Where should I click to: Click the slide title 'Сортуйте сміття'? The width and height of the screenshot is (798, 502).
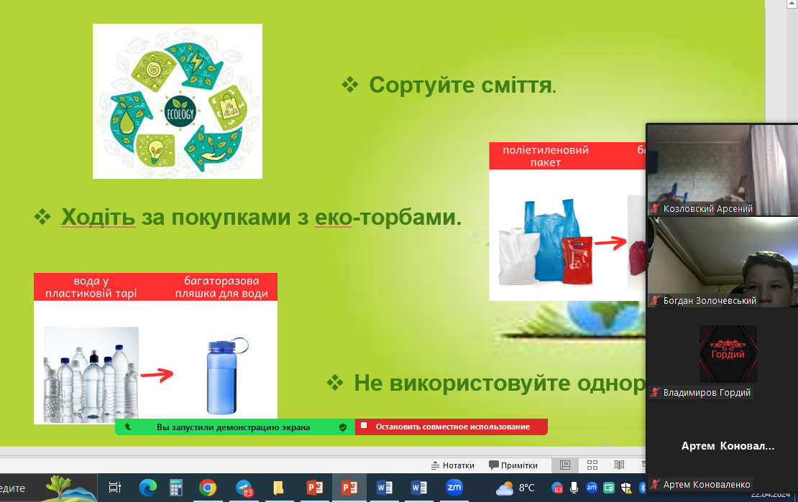(x=462, y=85)
